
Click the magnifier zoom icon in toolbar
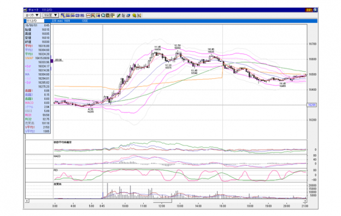pos(103,15)
